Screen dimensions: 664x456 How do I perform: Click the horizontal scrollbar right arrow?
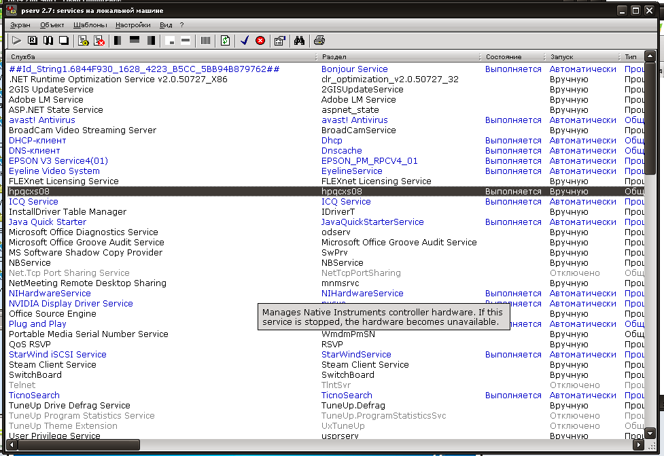tap(638, 444)
